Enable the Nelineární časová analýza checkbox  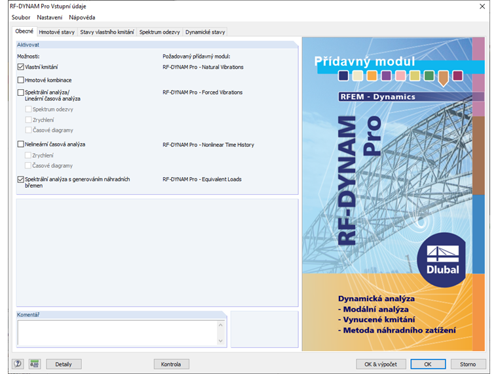21,144
